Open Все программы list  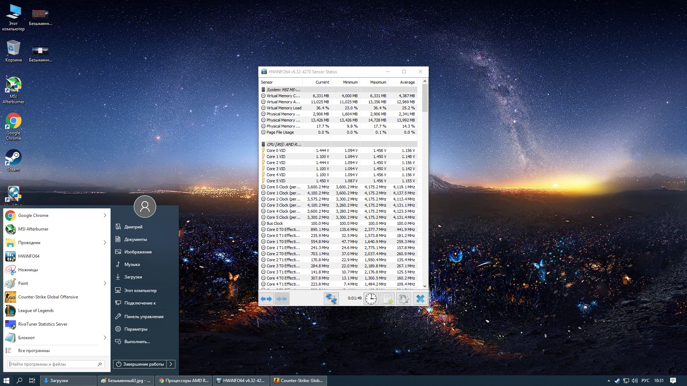coord(34,351)
